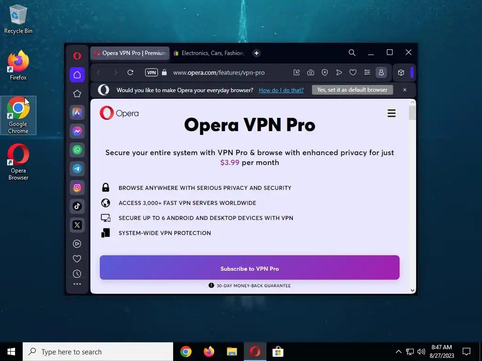Open Microsoft Store from the taskbar

(278, 352)
